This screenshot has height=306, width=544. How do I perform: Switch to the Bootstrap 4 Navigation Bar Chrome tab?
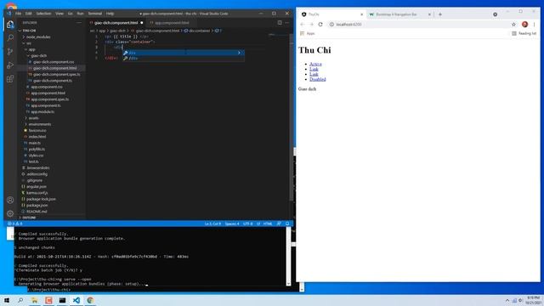[x=397, y=14]
